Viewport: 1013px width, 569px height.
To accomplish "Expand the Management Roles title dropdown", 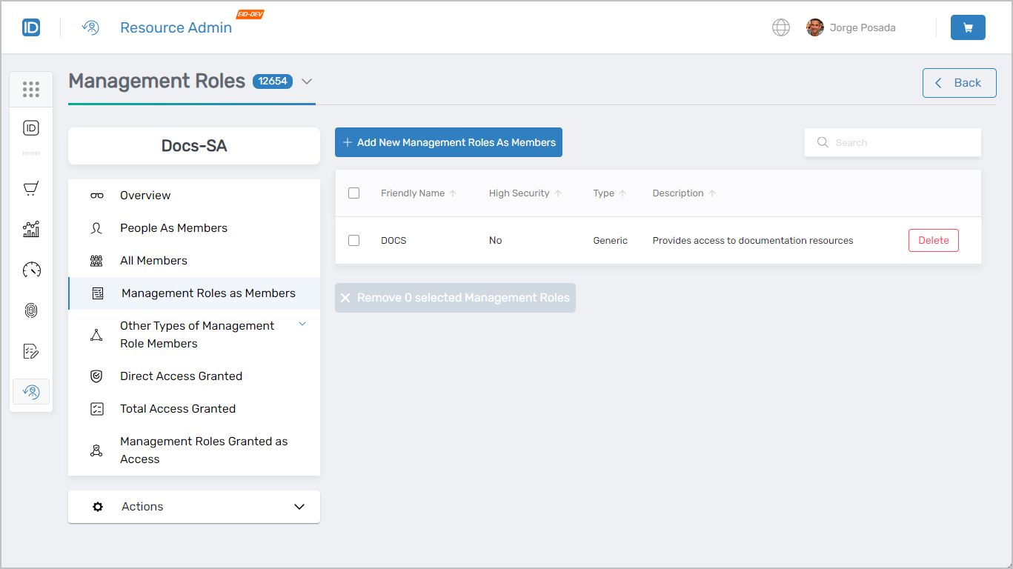I will pos(307,81).
